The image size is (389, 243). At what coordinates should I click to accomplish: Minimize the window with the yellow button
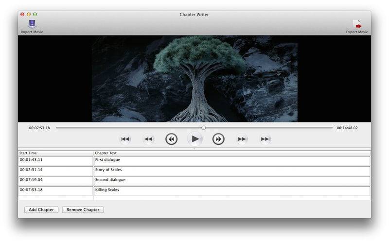pos(29,15)
